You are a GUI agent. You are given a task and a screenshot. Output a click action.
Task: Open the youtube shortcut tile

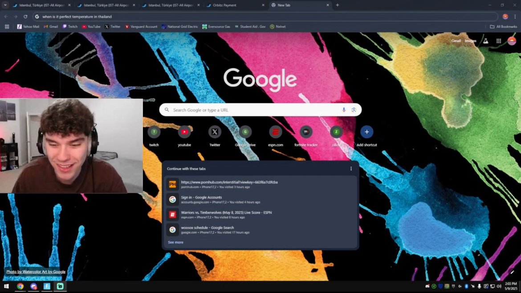[184, 136]
